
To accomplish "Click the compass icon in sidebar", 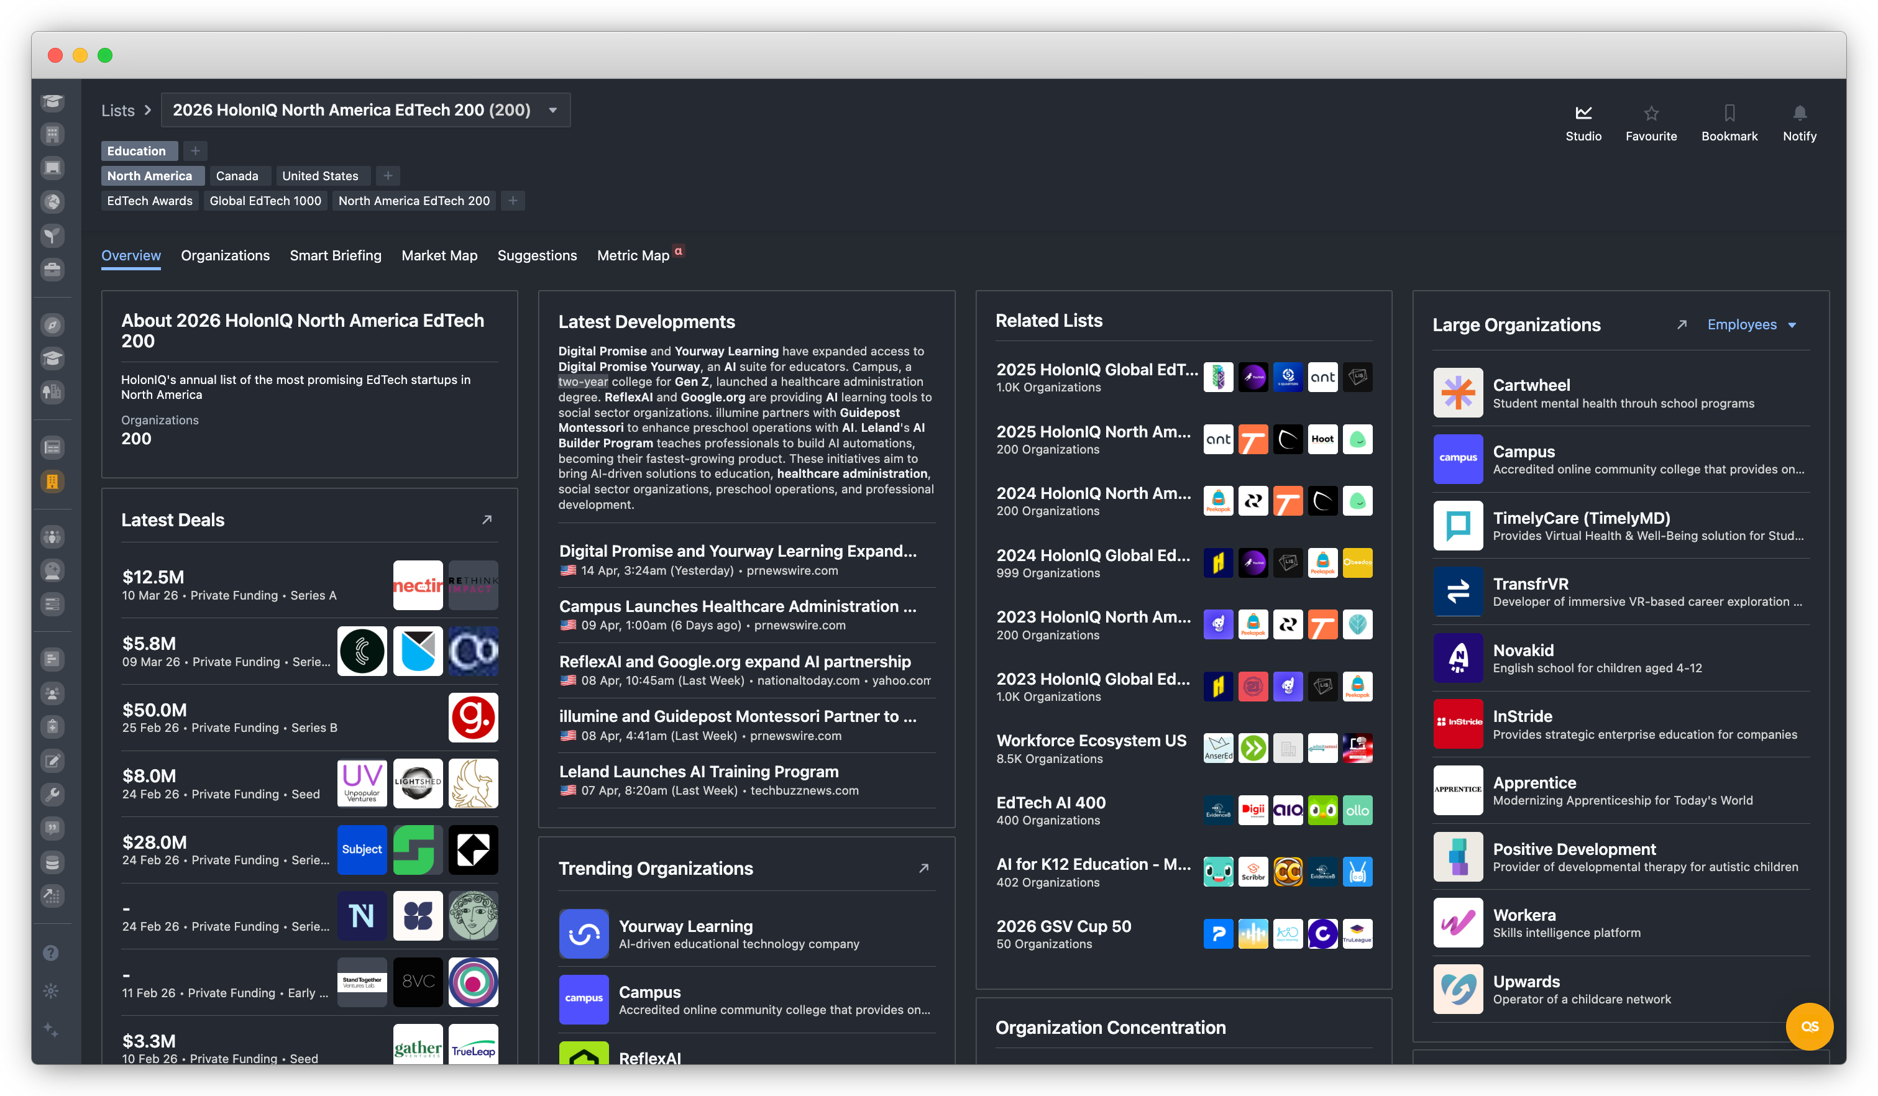I will pos(52,325).
